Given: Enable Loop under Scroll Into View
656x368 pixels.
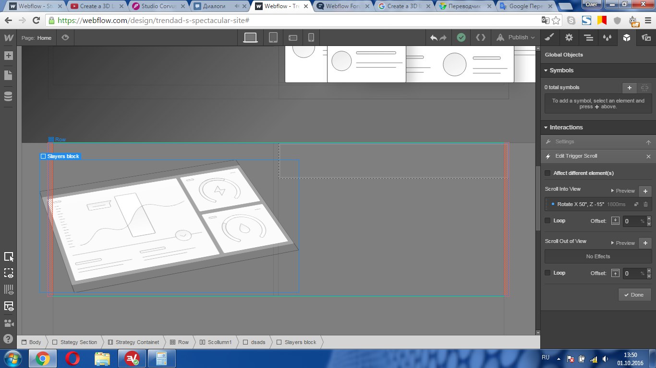Looking at the screenshot, I should (547, 220).
